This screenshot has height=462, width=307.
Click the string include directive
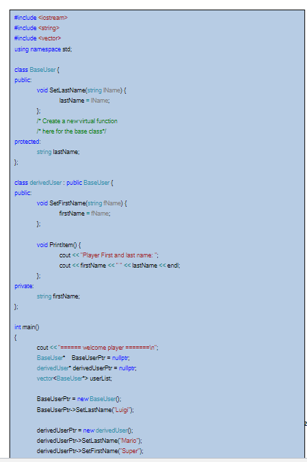click(x=37, y=28)
